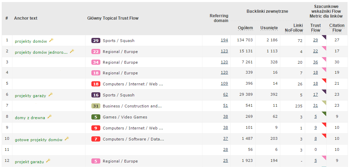Viewport: 350px width, 167px height.
Task: Click the 'Usunięte' column header
Action: point(269,28)
